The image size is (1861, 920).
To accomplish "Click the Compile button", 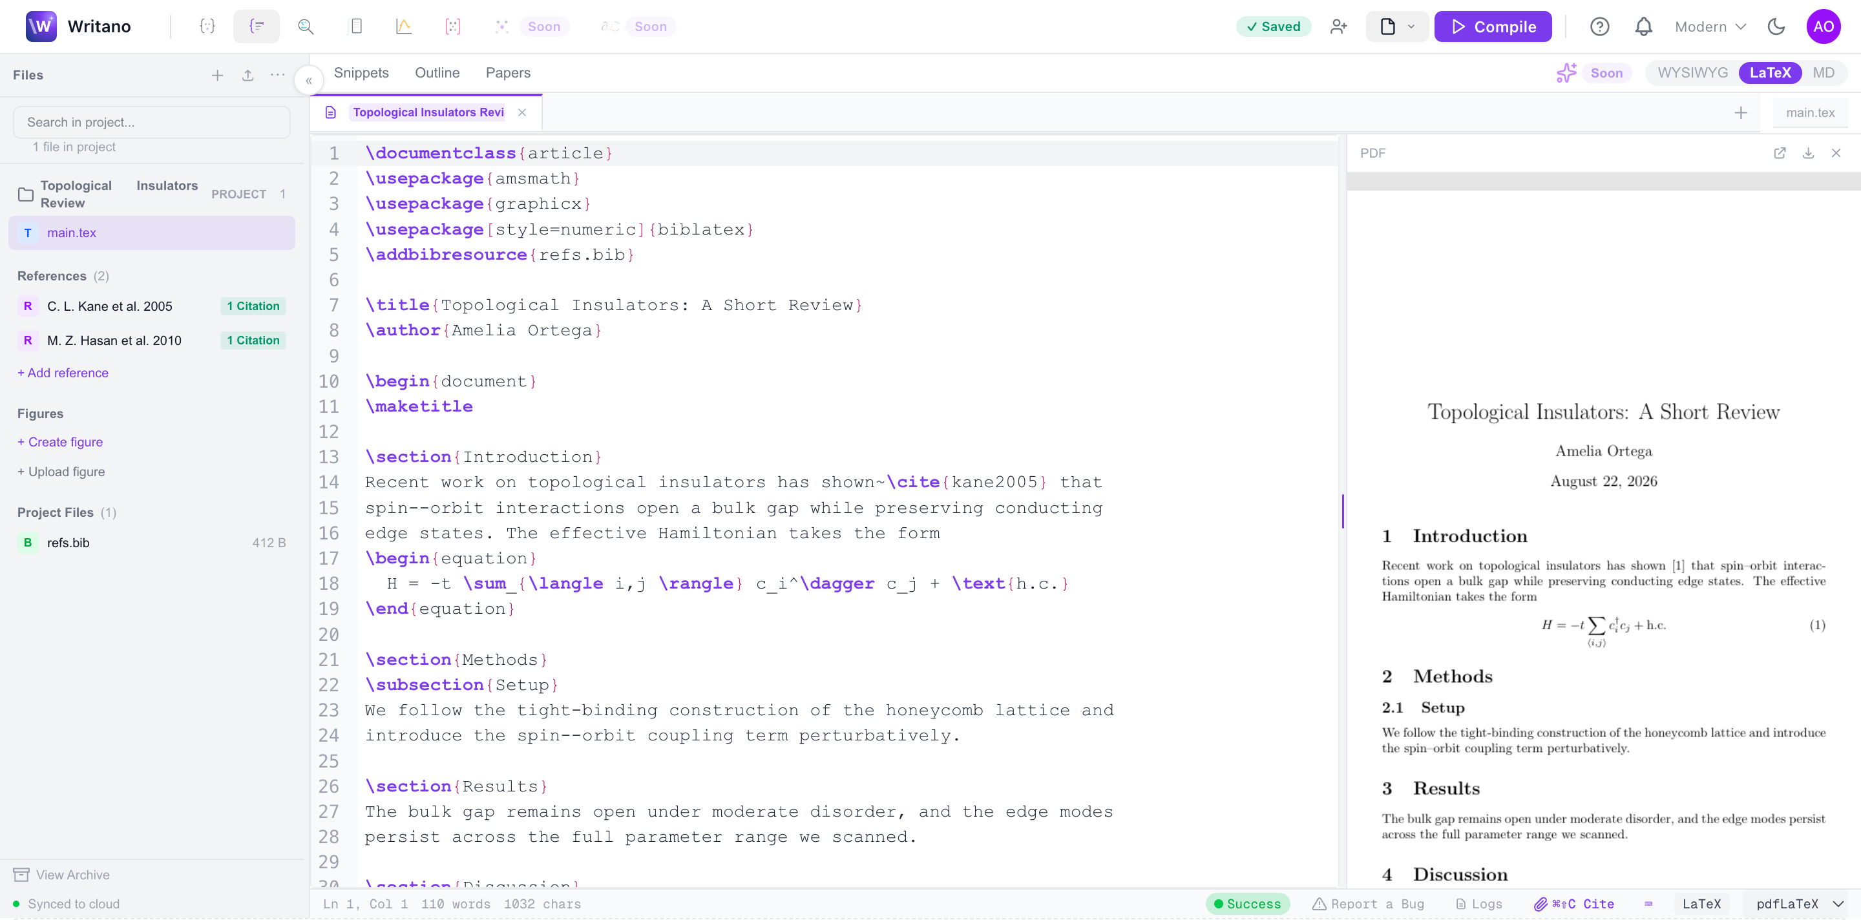I will [x=1493, y=26].
